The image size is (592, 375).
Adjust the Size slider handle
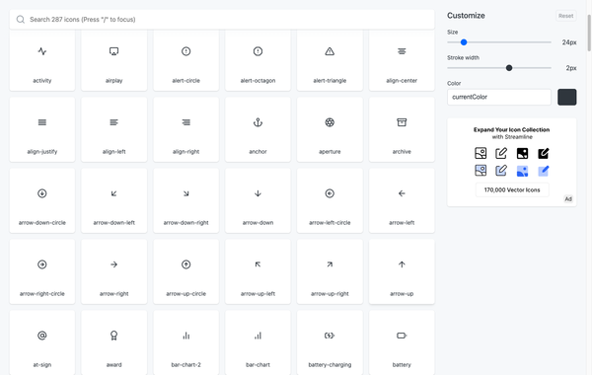464,42
